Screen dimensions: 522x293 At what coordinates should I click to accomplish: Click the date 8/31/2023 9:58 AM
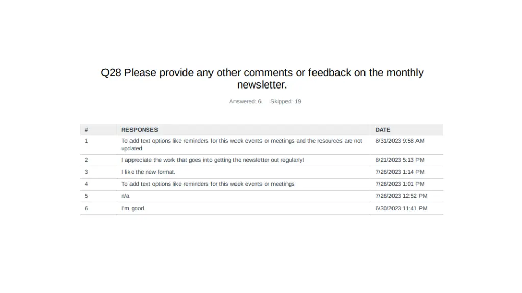pos(400,141)
